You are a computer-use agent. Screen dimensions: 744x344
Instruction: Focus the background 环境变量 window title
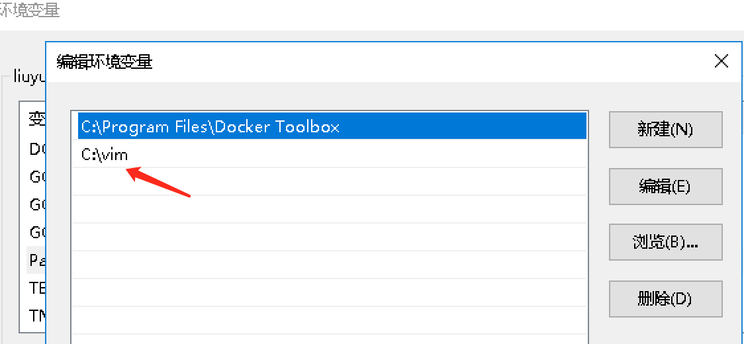30,11
